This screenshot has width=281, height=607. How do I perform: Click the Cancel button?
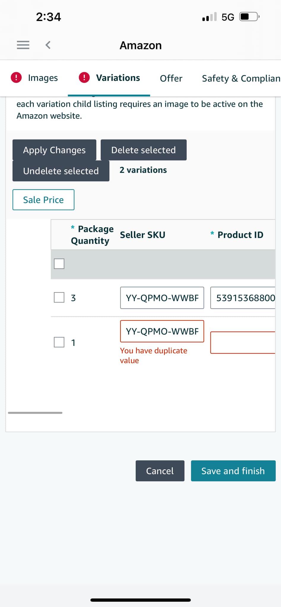160,471
